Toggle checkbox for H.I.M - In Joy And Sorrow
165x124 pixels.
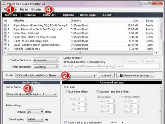coord(5,41)
